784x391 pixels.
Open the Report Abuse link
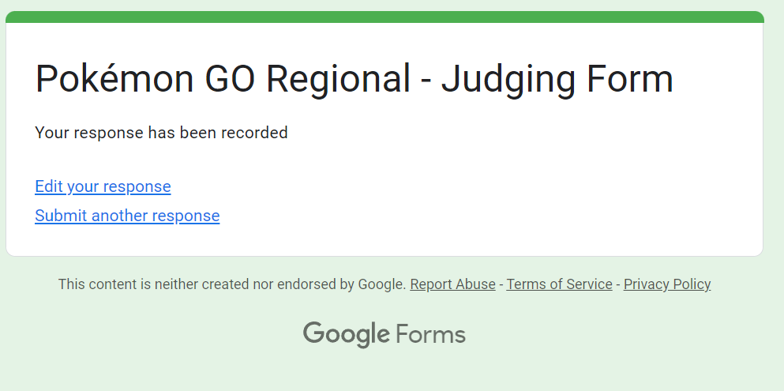(x=452, y=284)
